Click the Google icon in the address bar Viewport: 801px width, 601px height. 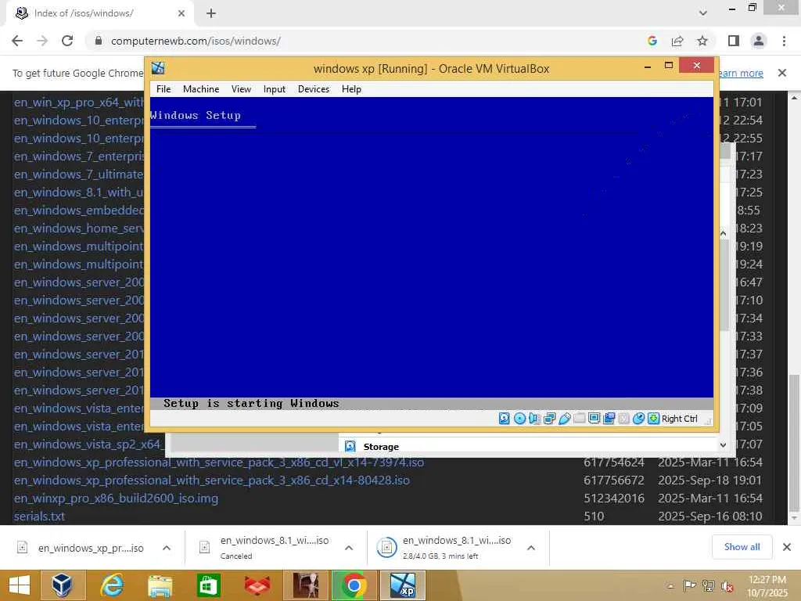point(652,41)
